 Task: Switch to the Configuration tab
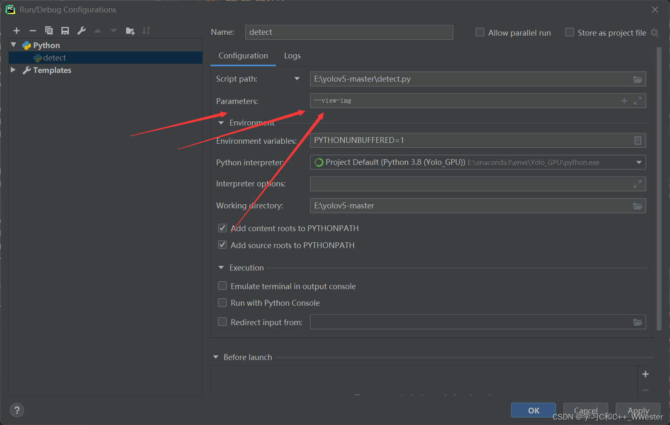[243, 56]
